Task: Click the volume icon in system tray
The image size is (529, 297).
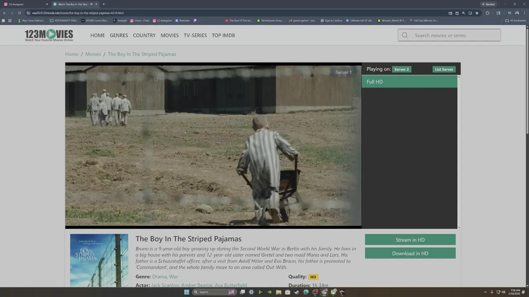Action: (503, 292)
